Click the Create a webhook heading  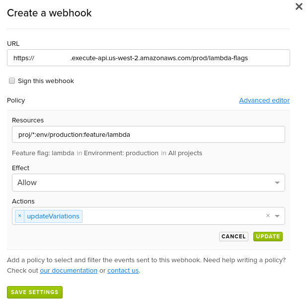[49, 13]
